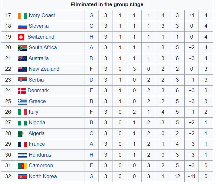Click North Korea goals against cell 12
Viewport: 216px width, 184px height.
pos(177,177)
